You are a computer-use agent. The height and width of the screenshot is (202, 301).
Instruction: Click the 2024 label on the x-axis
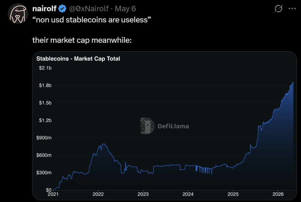(x=188, y=194)
